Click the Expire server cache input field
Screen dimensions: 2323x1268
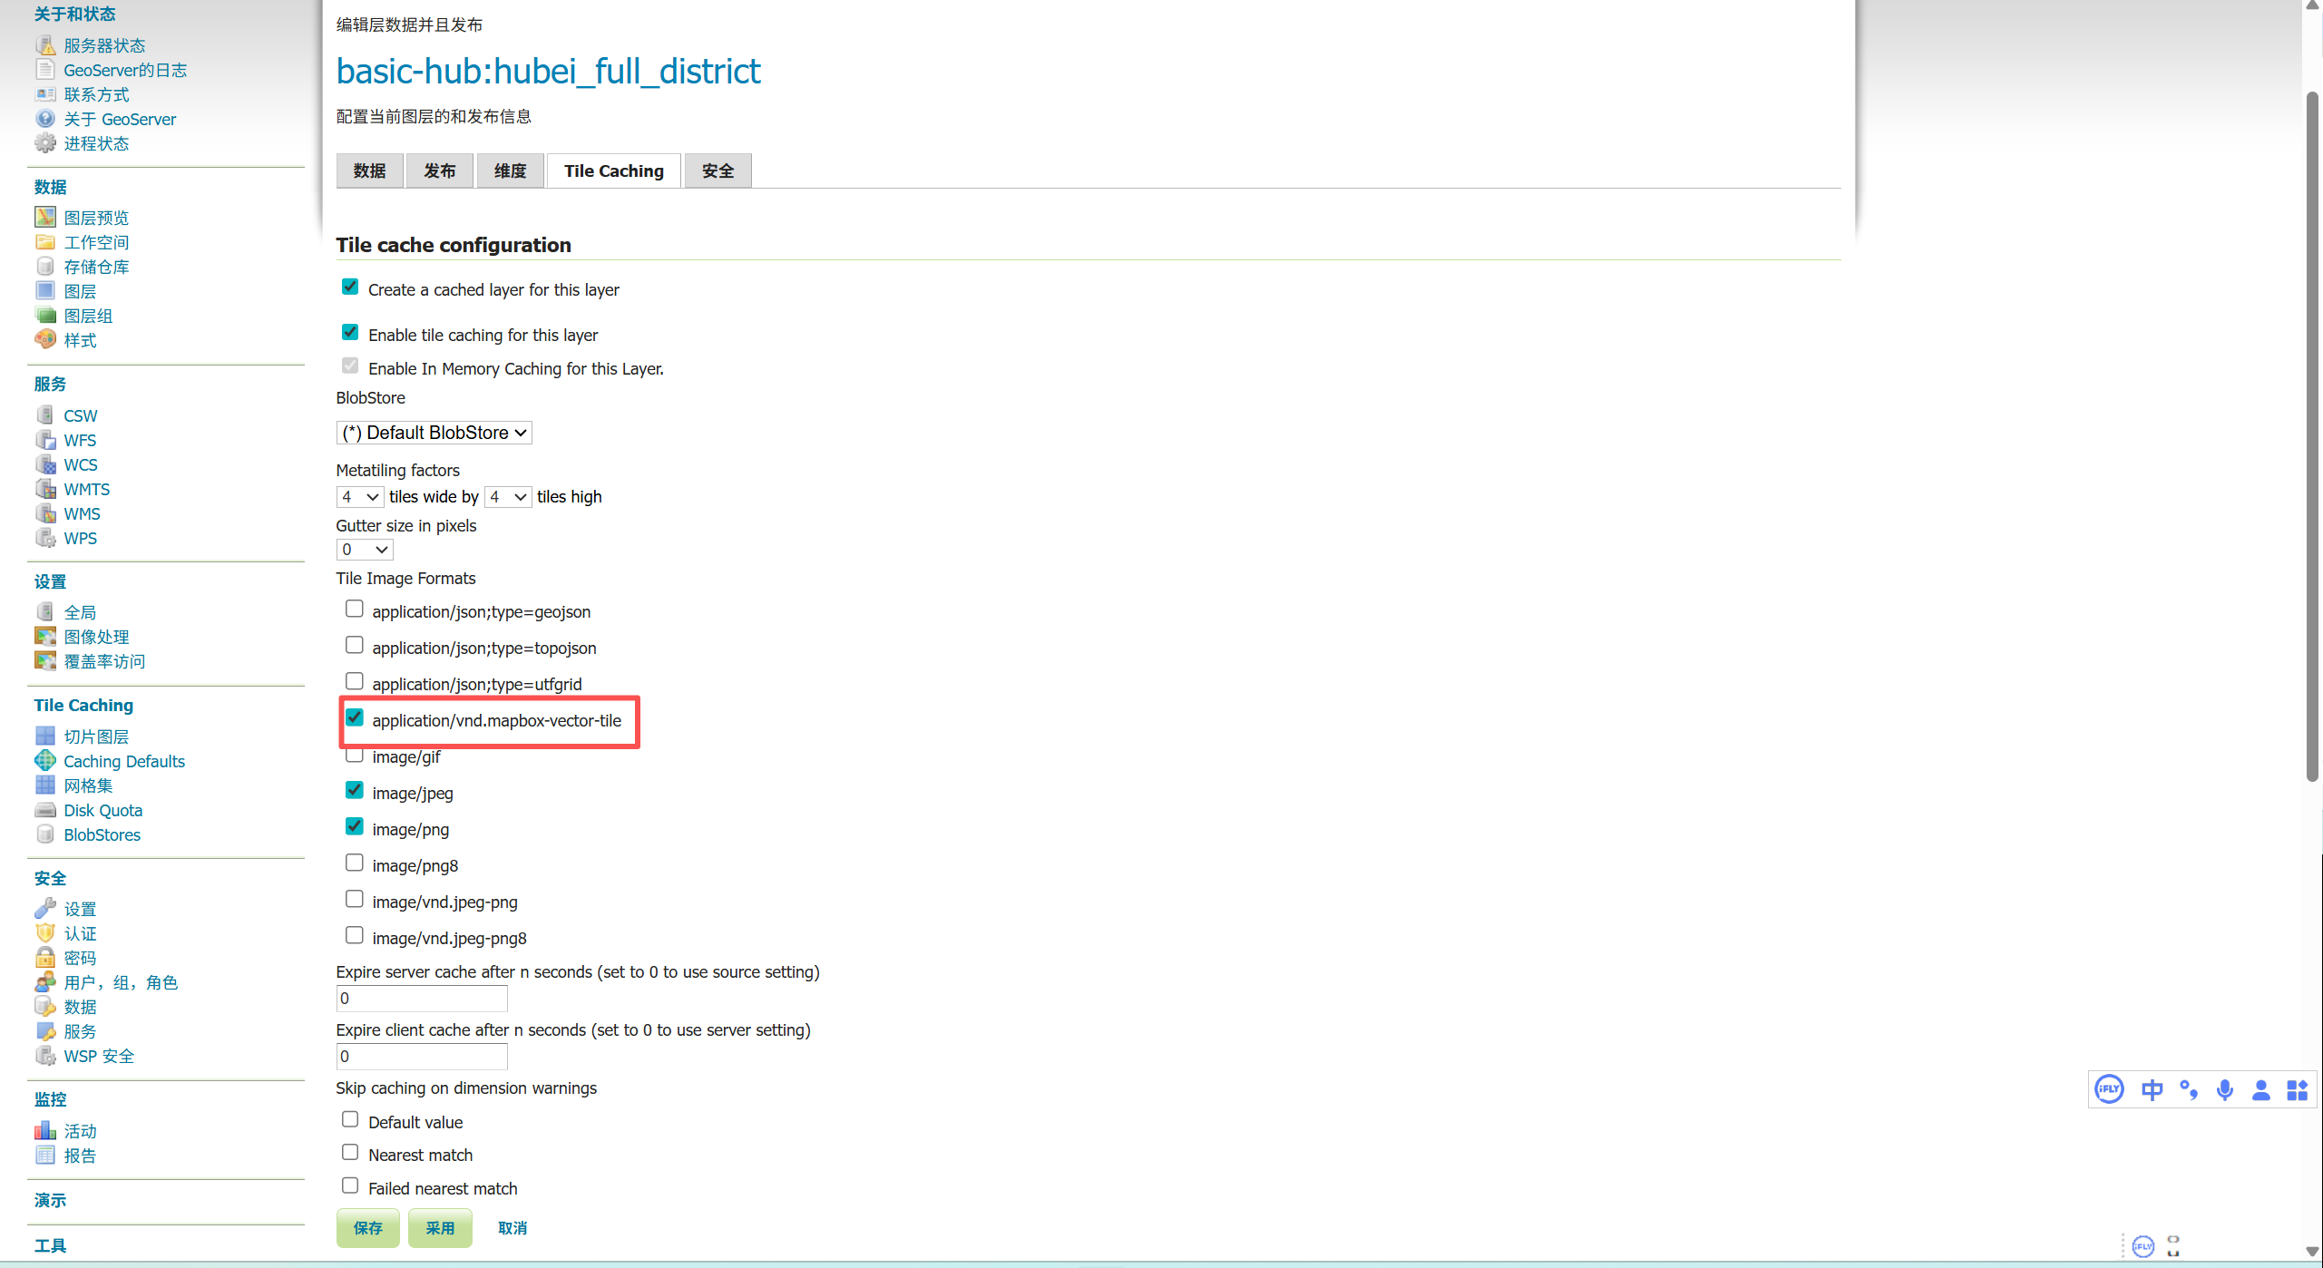(422, 999)
